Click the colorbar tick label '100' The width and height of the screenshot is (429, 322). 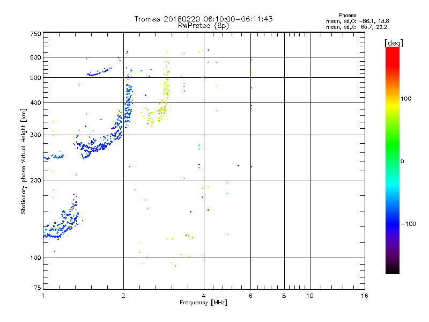[406, 99]
